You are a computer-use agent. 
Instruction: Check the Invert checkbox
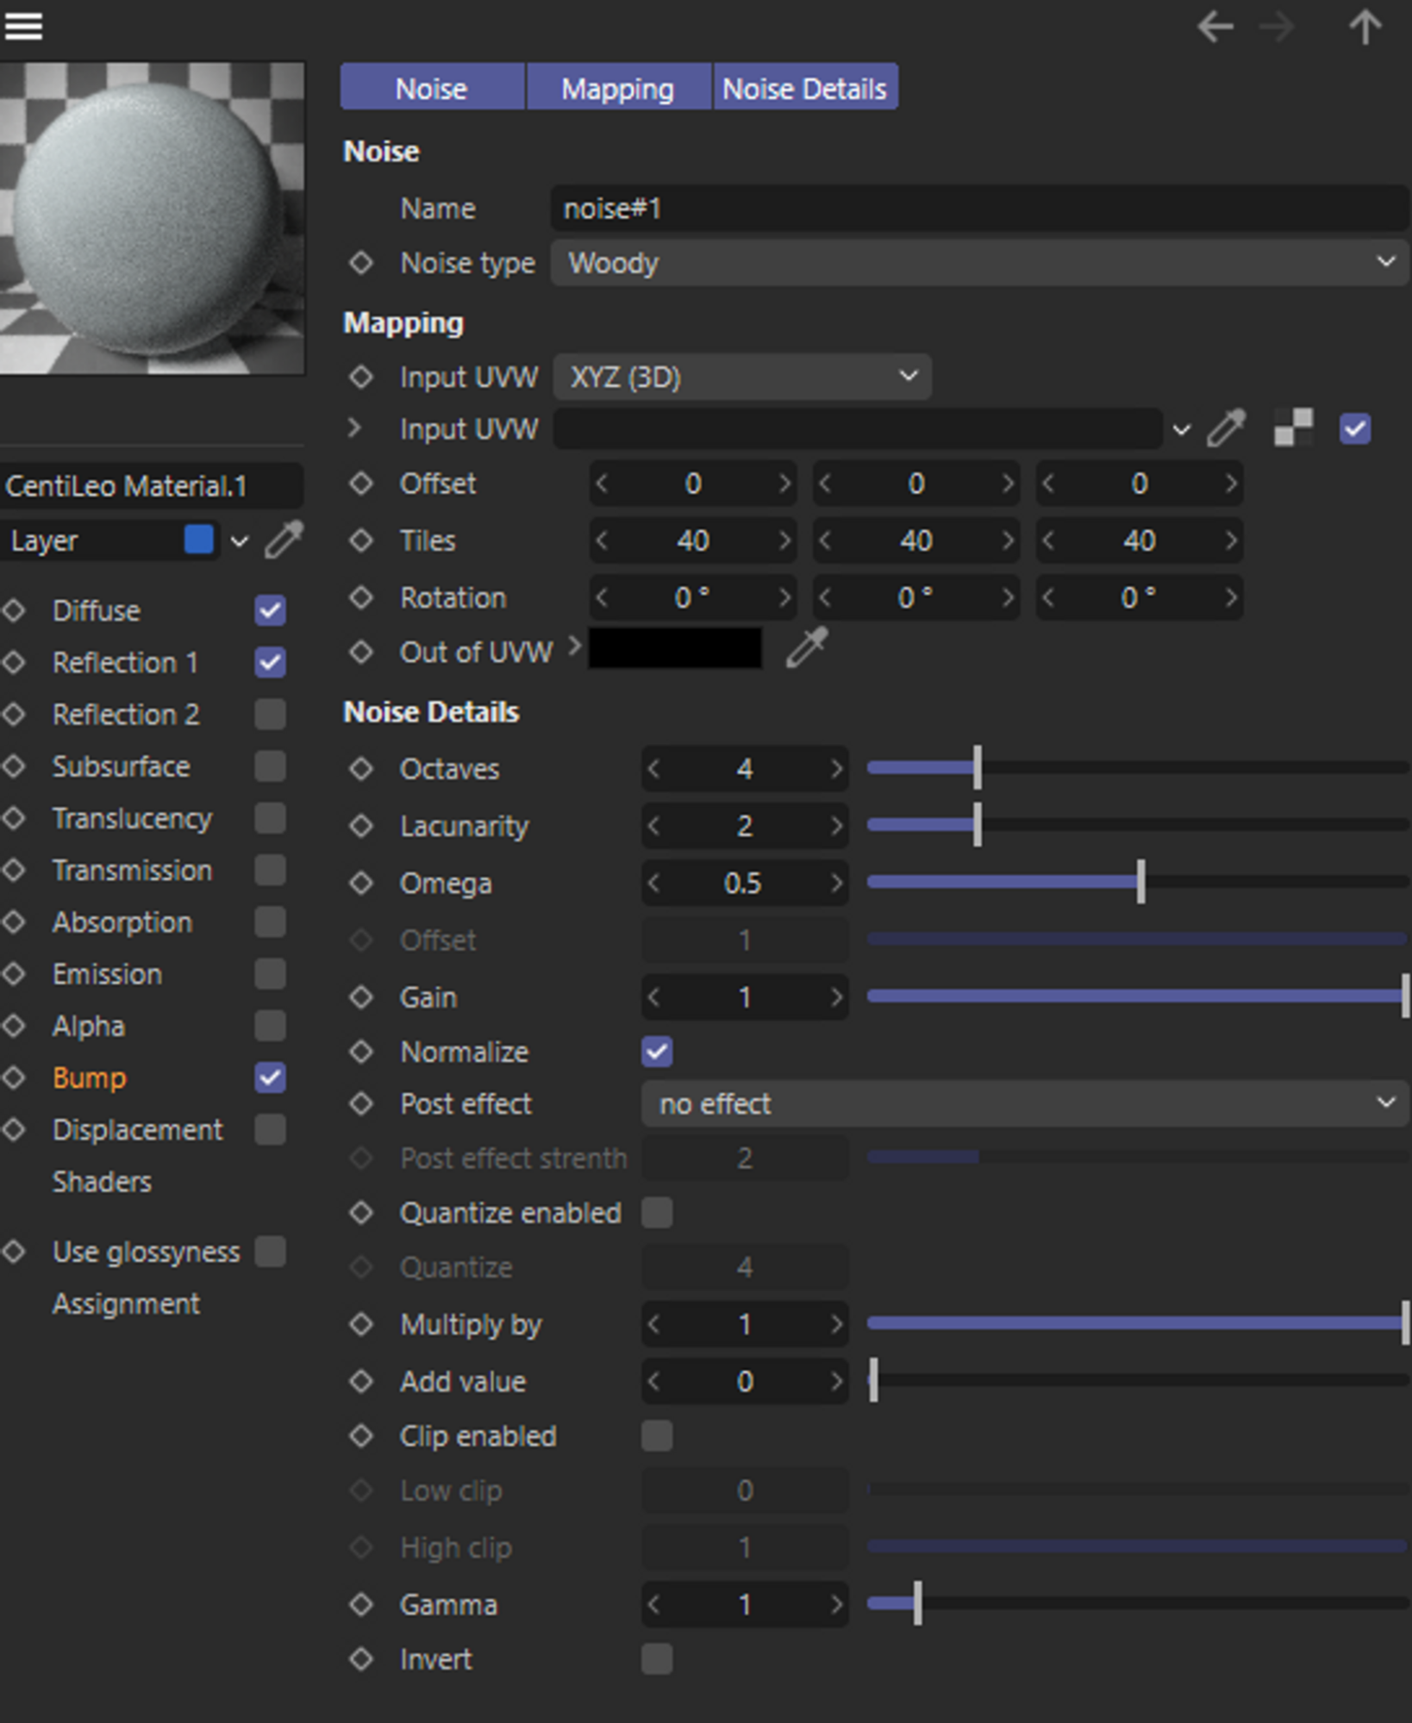click(657, 1659)
